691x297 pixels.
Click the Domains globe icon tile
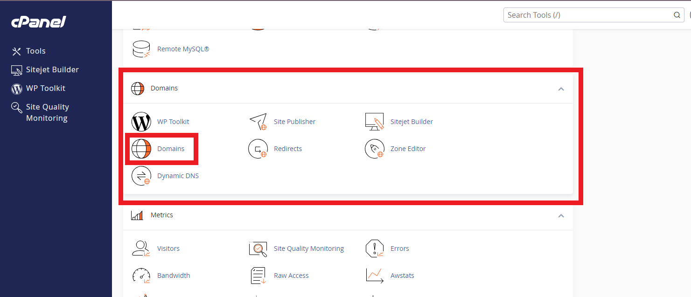pos(141,149)
